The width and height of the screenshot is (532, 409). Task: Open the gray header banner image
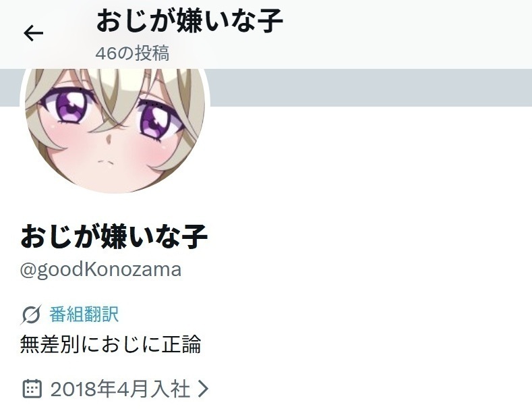(370, 88)
